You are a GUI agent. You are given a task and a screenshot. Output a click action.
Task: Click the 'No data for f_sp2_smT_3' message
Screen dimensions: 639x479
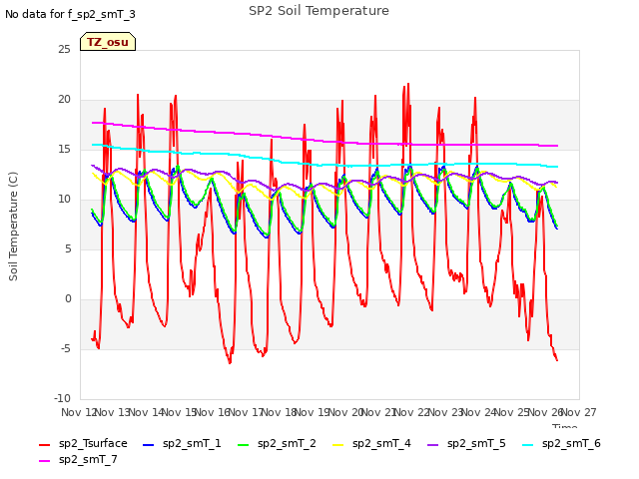[x=70, y=14]
